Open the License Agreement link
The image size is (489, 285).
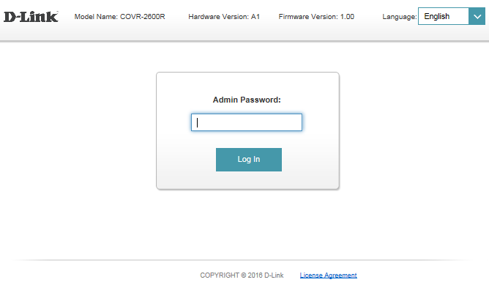tap(328, 275)
